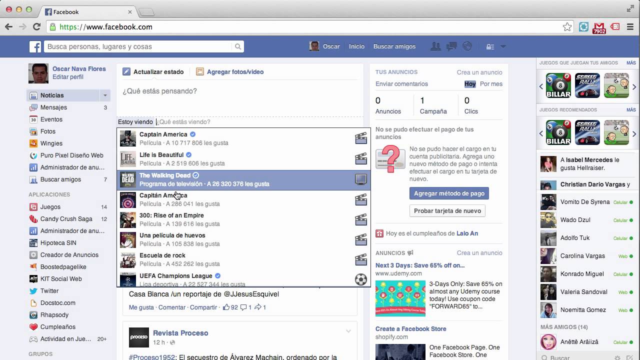Click MÁS in juegos recomendados
640x360 pixels.
[x=631, y=110]
